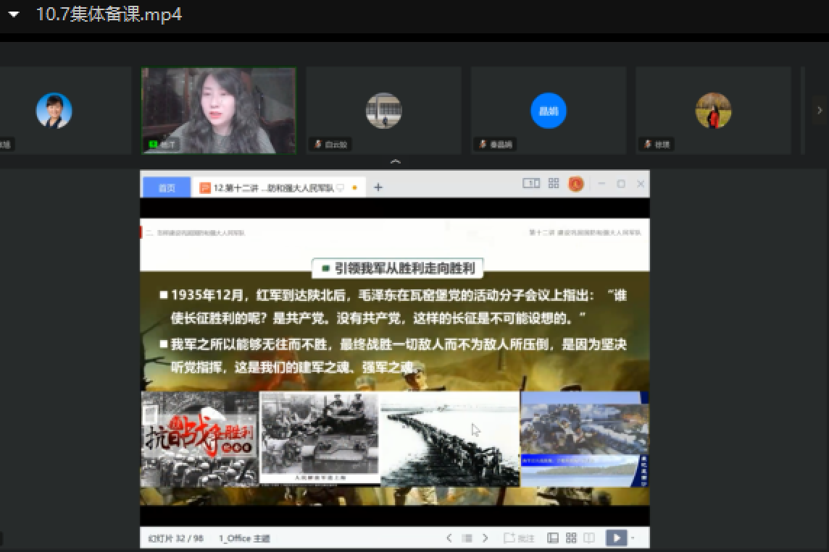
Task: Click the red user avatar in WPS
Action: (575, 184)
